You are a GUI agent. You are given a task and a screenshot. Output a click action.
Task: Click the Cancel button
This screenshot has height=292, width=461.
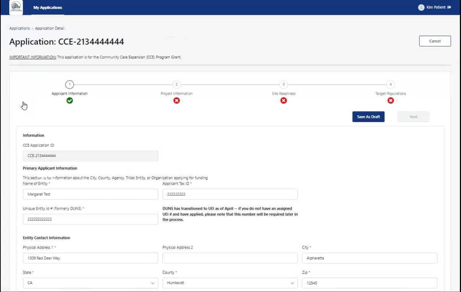tap(435, 41)
